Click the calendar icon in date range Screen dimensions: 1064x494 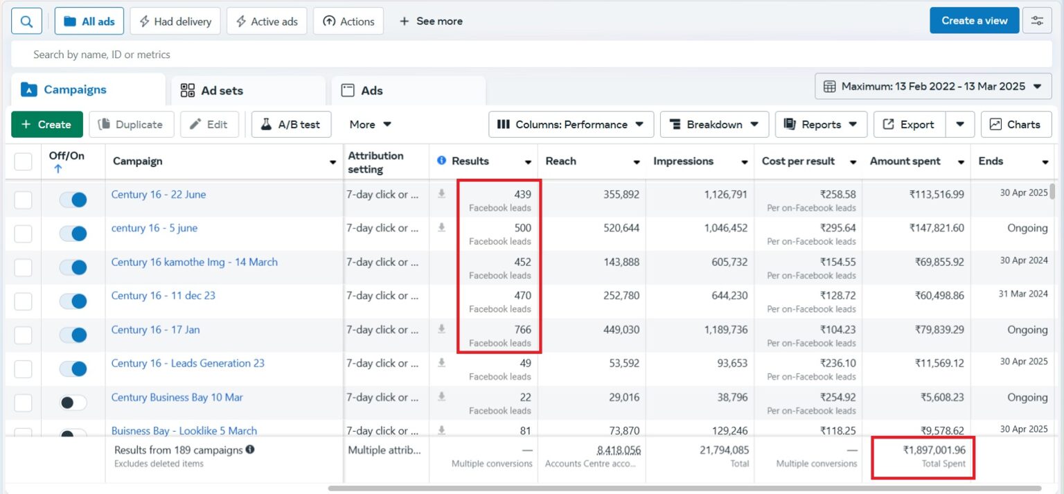[829, 87]
